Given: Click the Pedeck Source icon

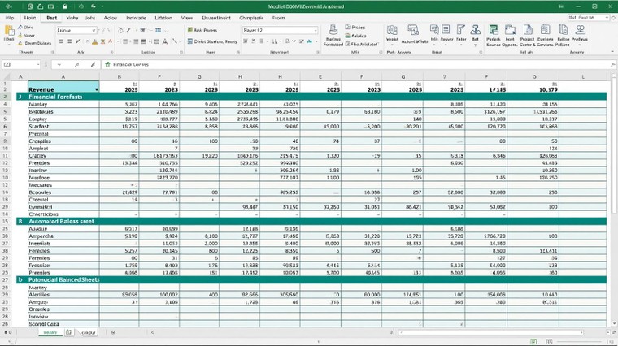Looking at the screenshot, I should pos(493,32).
